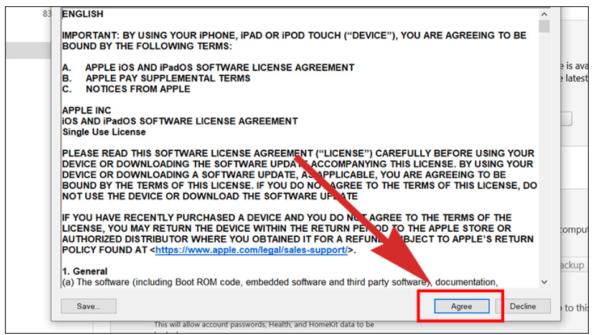Screen dimensions: 595x335
Task: Click the scrollbar up arrow
Action: point(544,14)
